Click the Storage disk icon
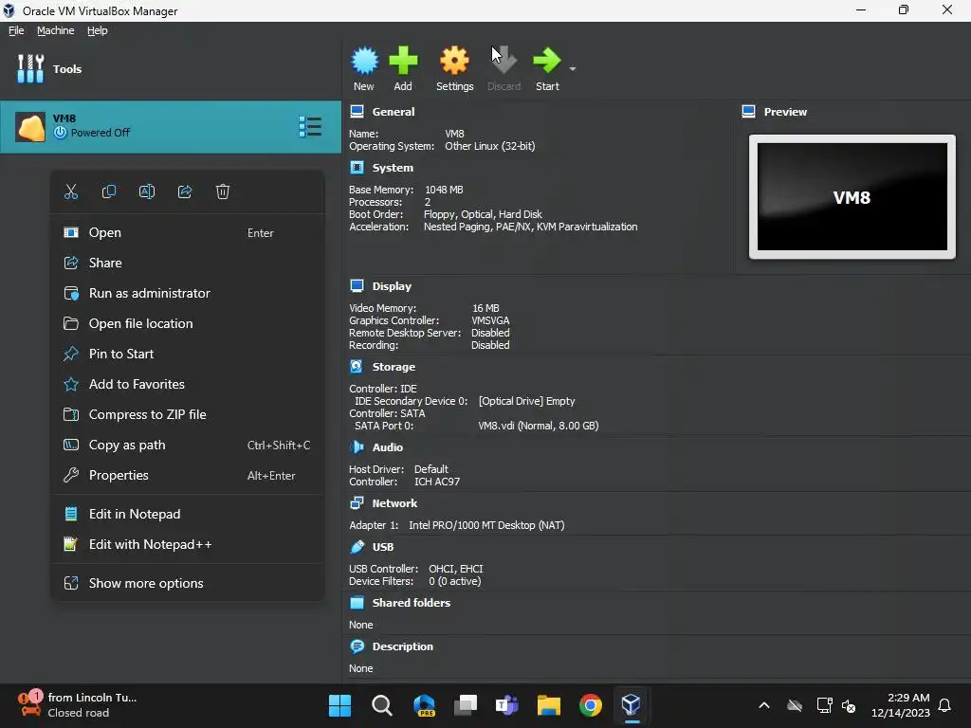Image resolution: width=971 pixels, height=728 pixels. coord(357,367)
